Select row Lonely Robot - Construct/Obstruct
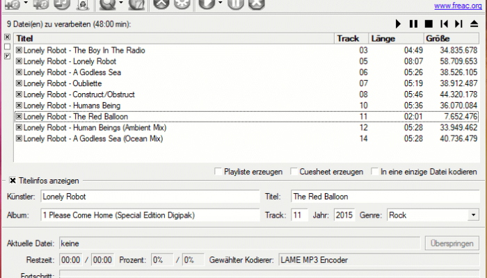The height and width of the screenshot is (278, 487). [246, 95]
